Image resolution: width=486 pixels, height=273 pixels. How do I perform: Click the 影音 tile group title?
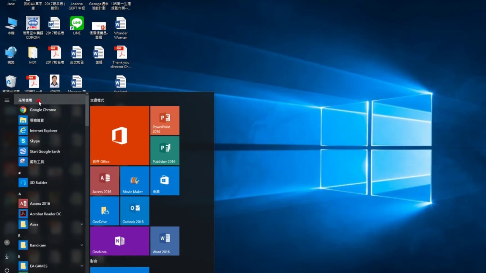(94, 261)
